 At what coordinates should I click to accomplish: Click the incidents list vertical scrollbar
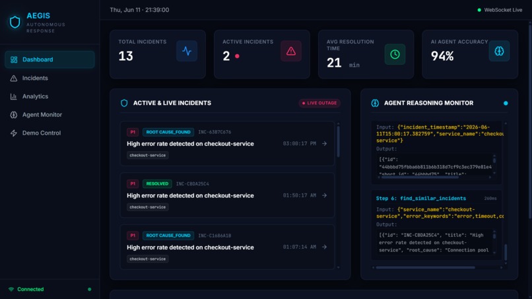[x=338, y=142]
